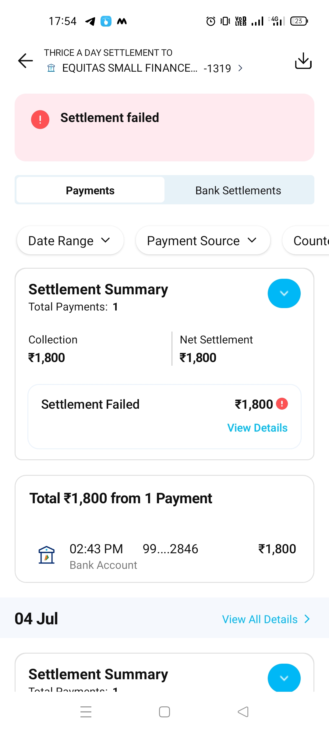Open the Equitas Small Finance account details

point(146,68)
